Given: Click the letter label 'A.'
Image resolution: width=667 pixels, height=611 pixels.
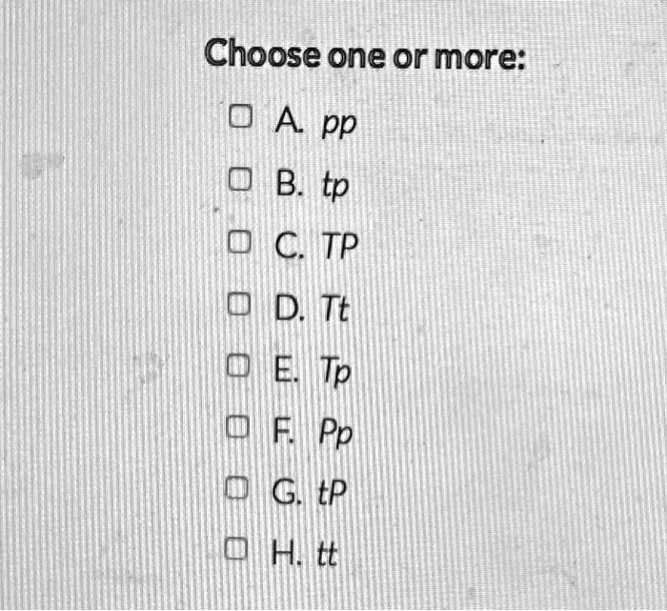Looking at the screenshot, I should click(x=290, y=121).
